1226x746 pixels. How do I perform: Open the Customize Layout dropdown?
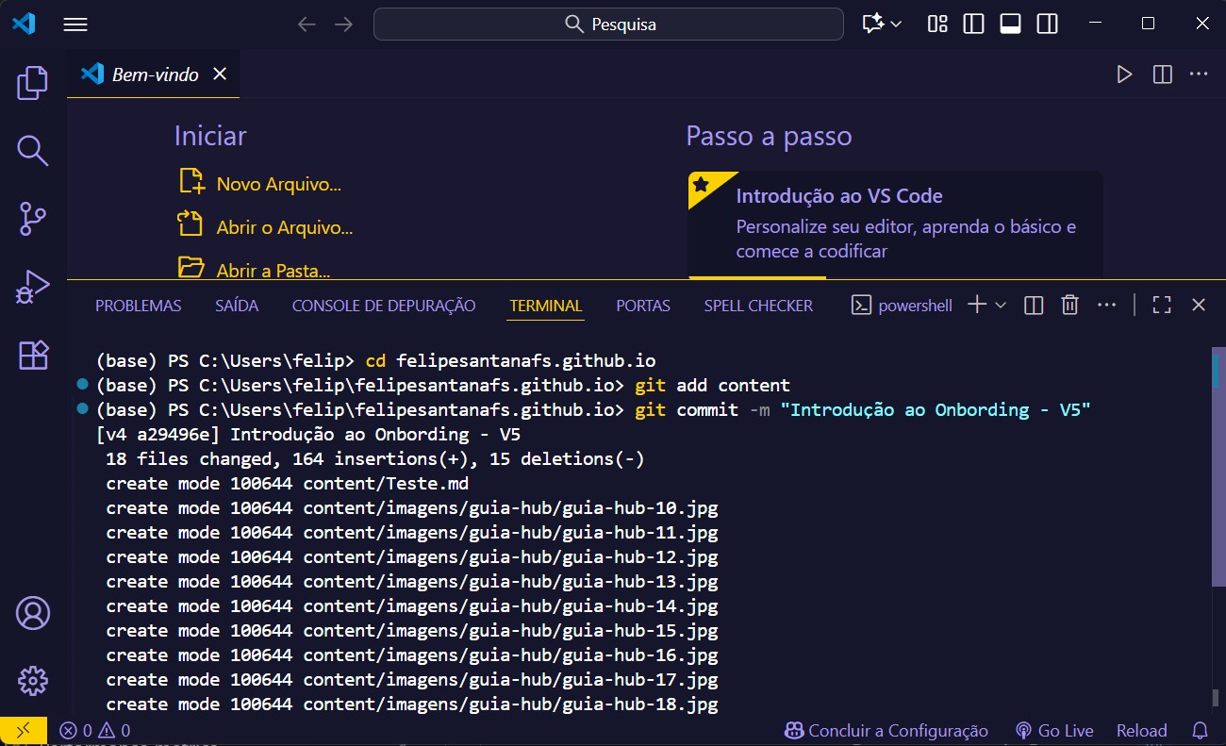[x=936, y=24]
